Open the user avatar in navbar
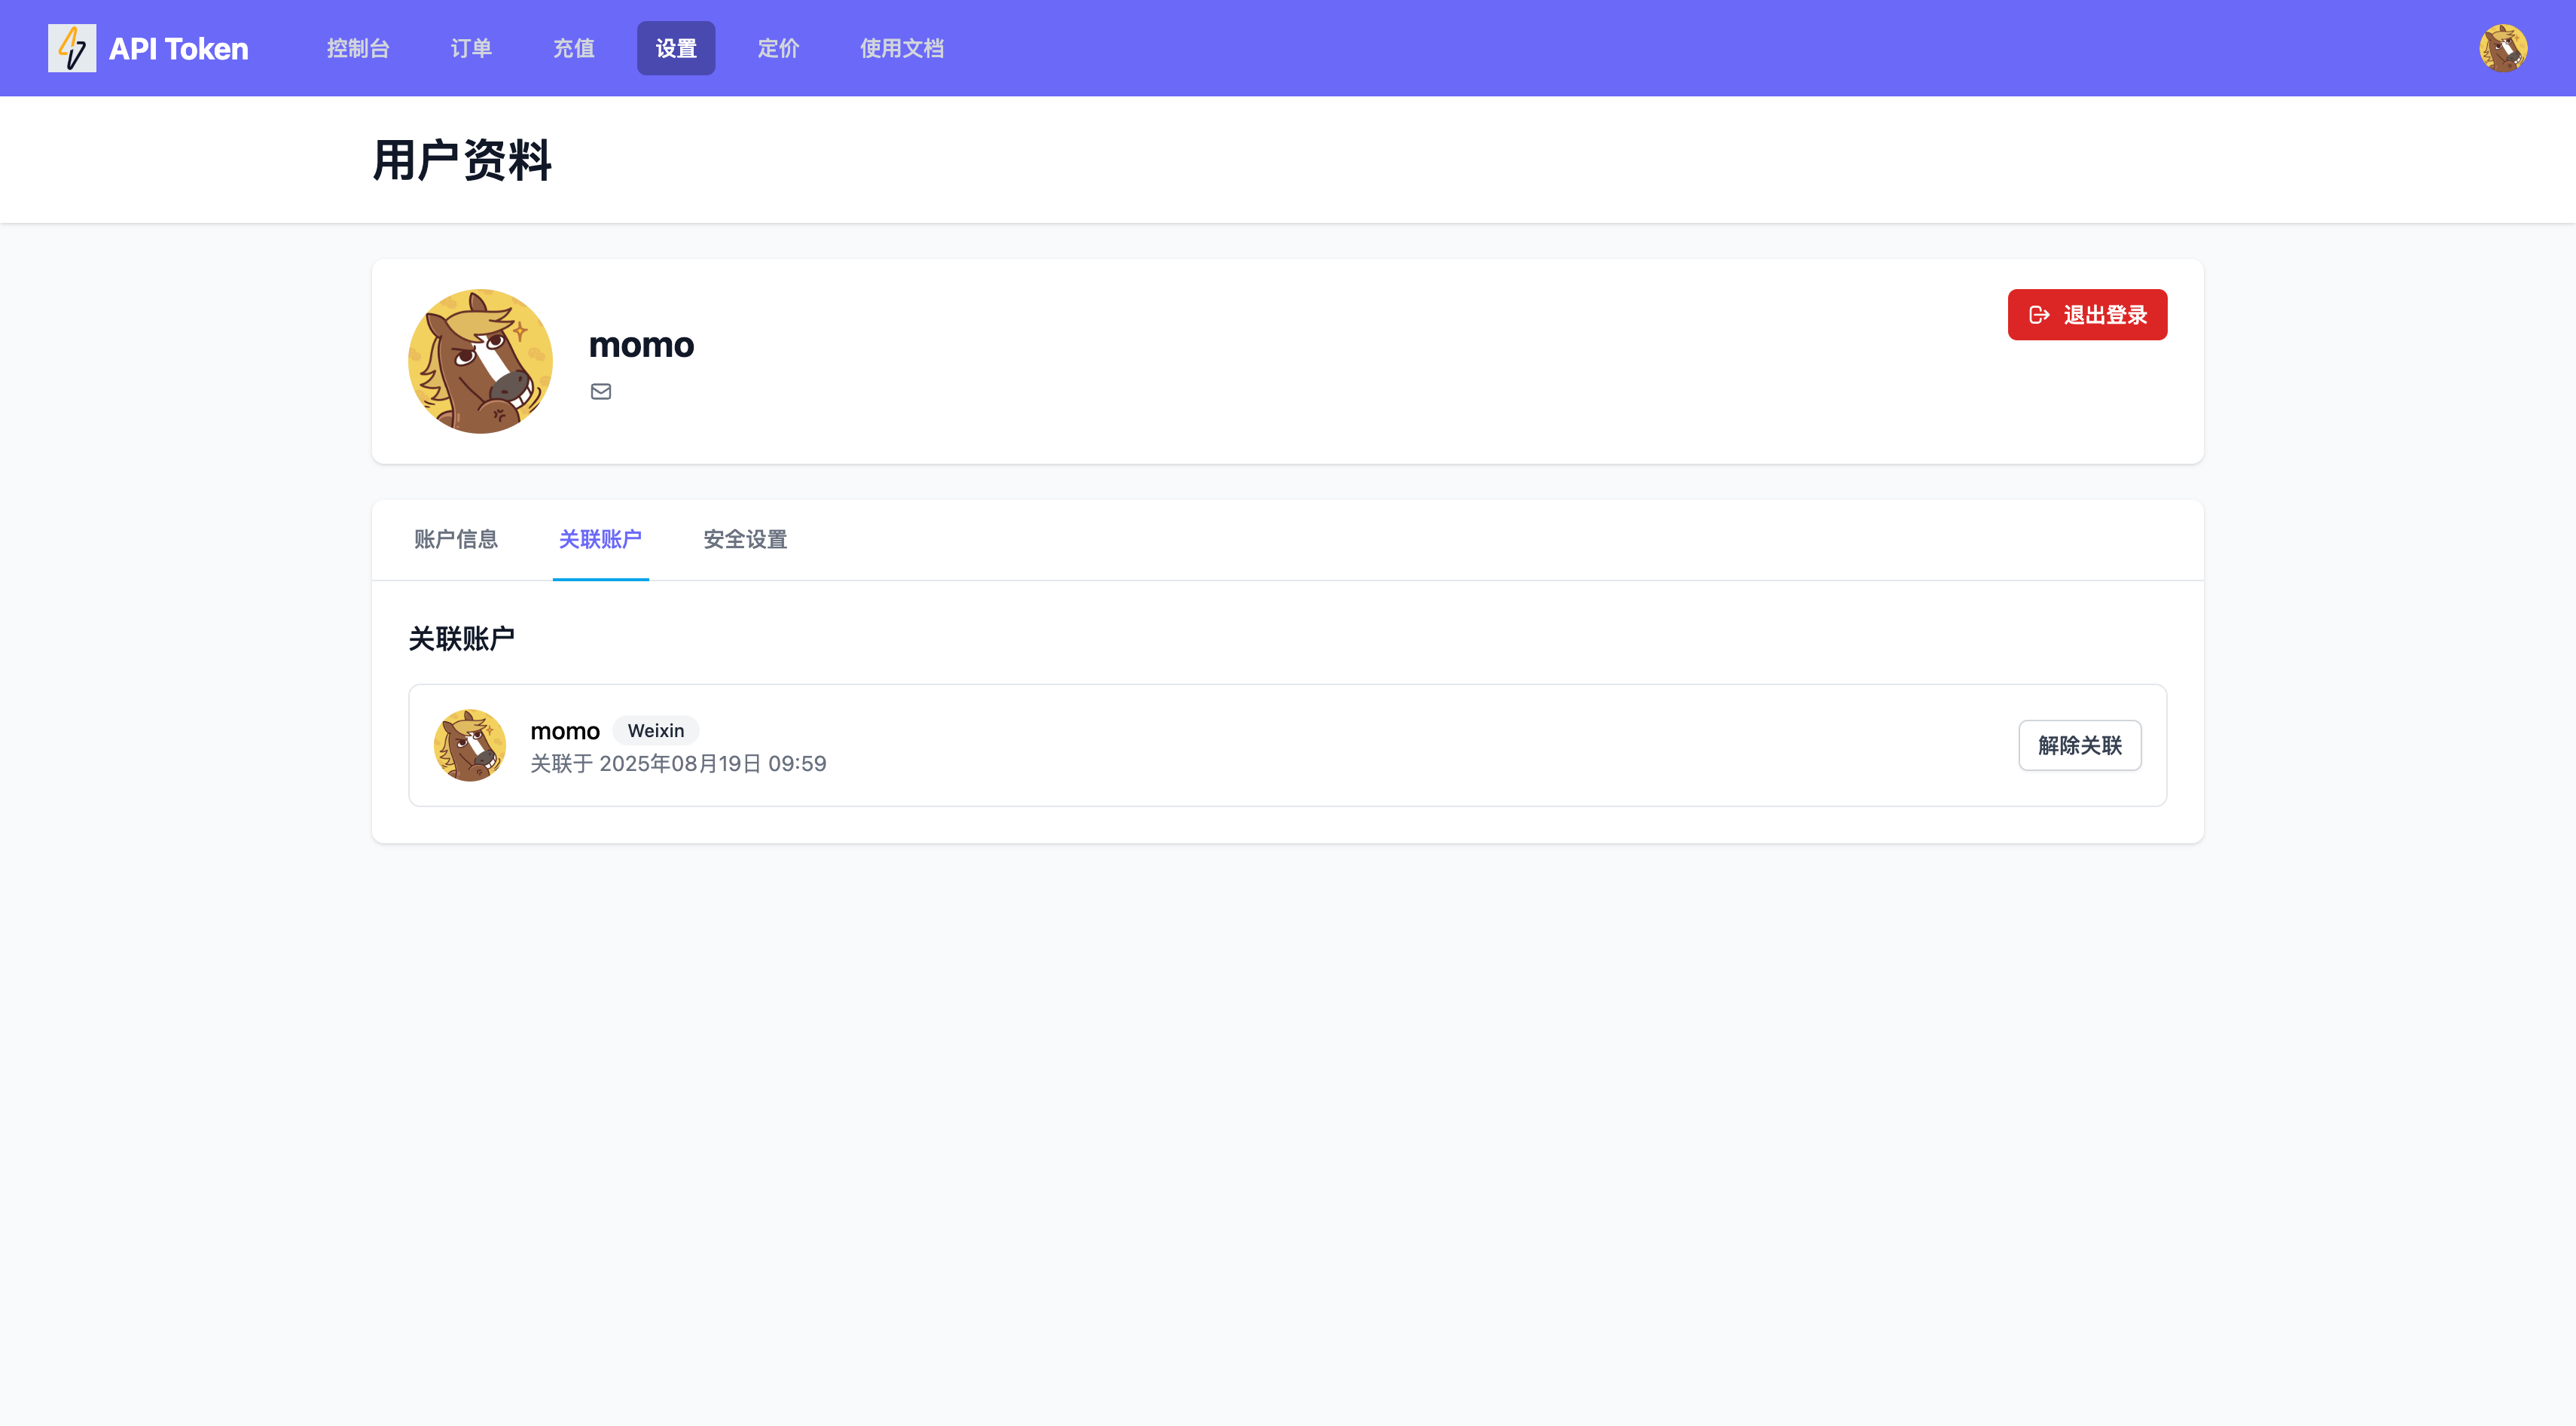2576x1426 pixels. pos(2502,48)
